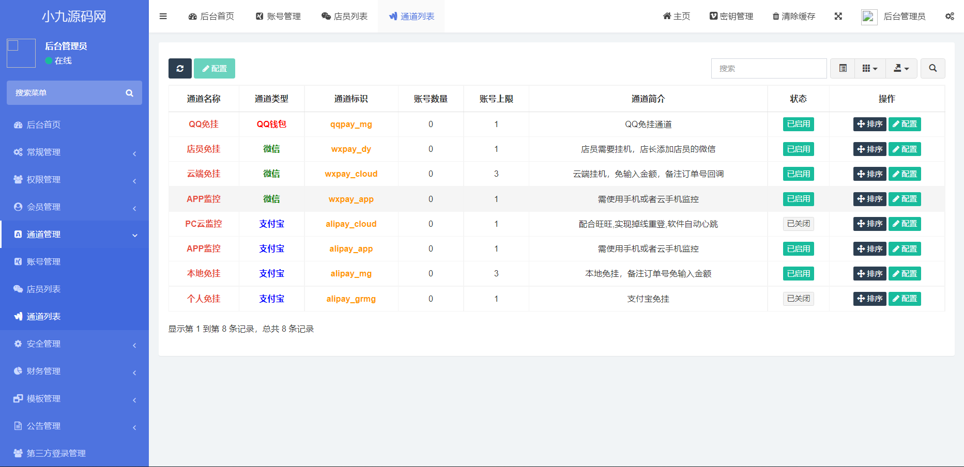964x467 pixels.
Task: Click the green 配置 toolbar button
Action: (215, 68)
